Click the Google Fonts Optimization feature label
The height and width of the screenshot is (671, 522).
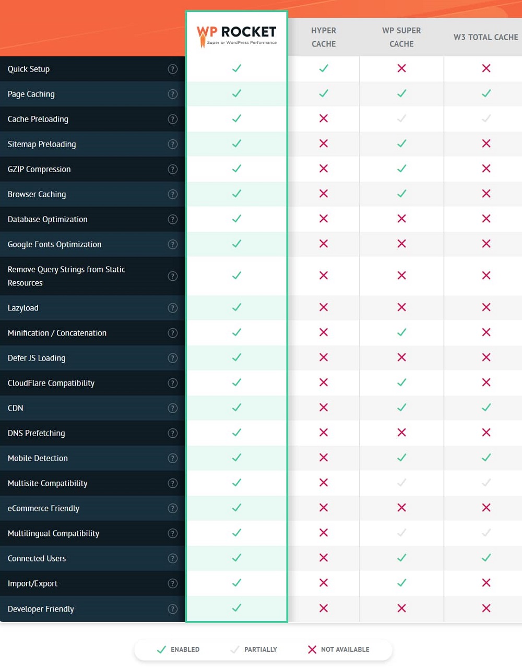55,244
